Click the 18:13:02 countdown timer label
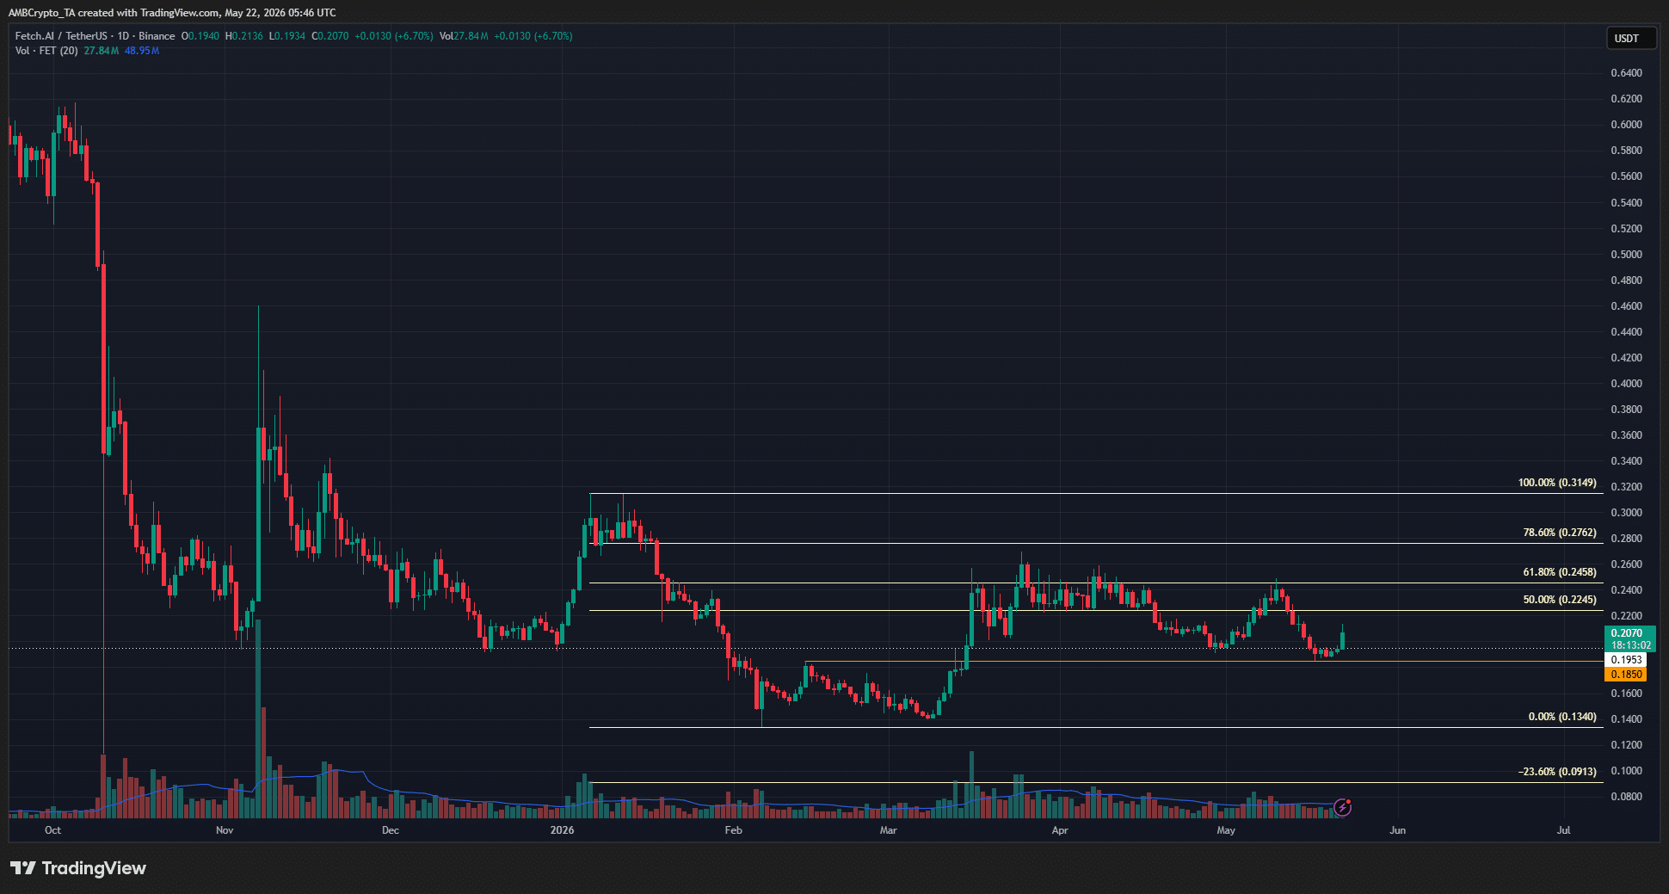This screenshot has width=1669, height=894. coord(1631,645)
